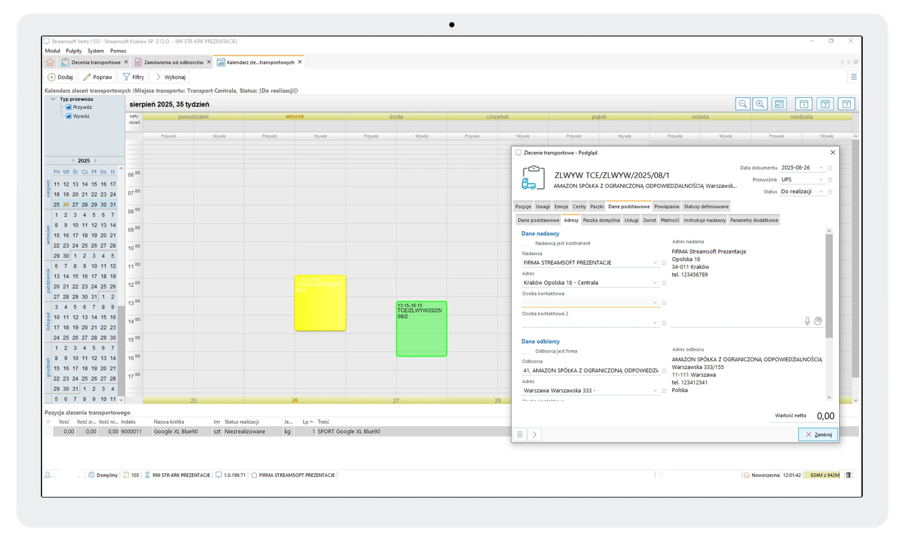This screenshot has width=903, height=541.
Task: Click the home icon tab
Action: click(50, 62)
